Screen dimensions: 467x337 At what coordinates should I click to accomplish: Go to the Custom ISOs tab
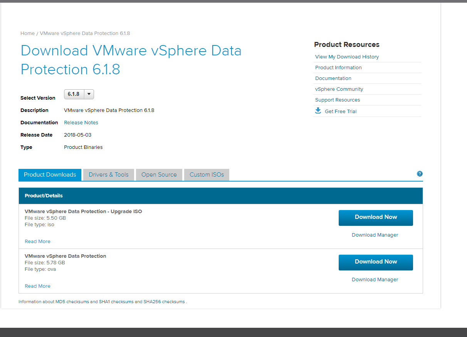point(207,175)
